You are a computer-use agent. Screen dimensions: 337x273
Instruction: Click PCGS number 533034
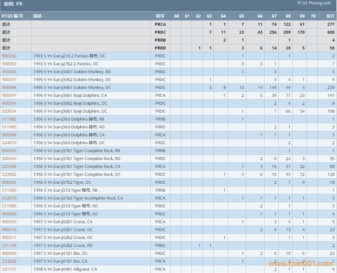point(9,111)
